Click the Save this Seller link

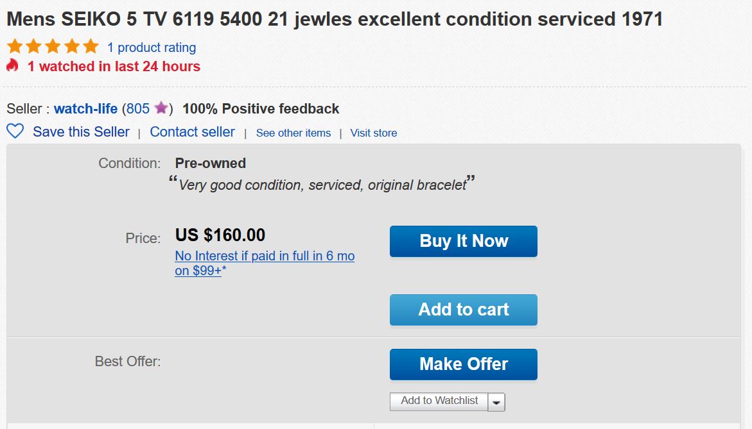pos(81,132)
